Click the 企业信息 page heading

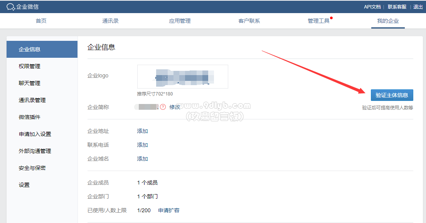pos(101,47)
